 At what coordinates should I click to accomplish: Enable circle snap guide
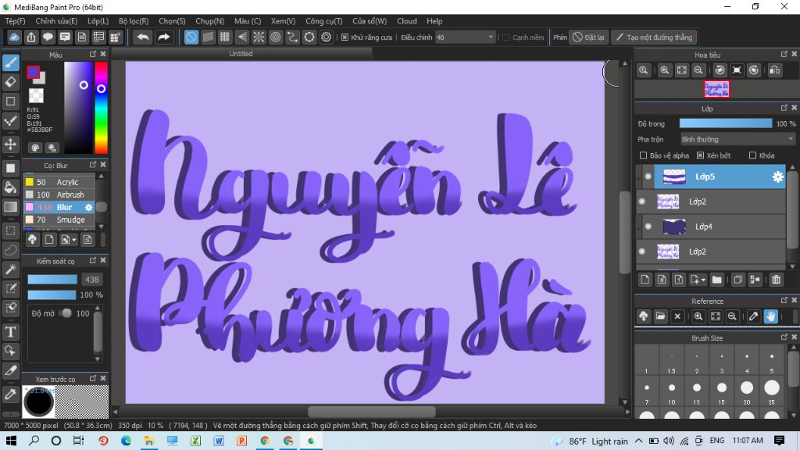point(276,37)
